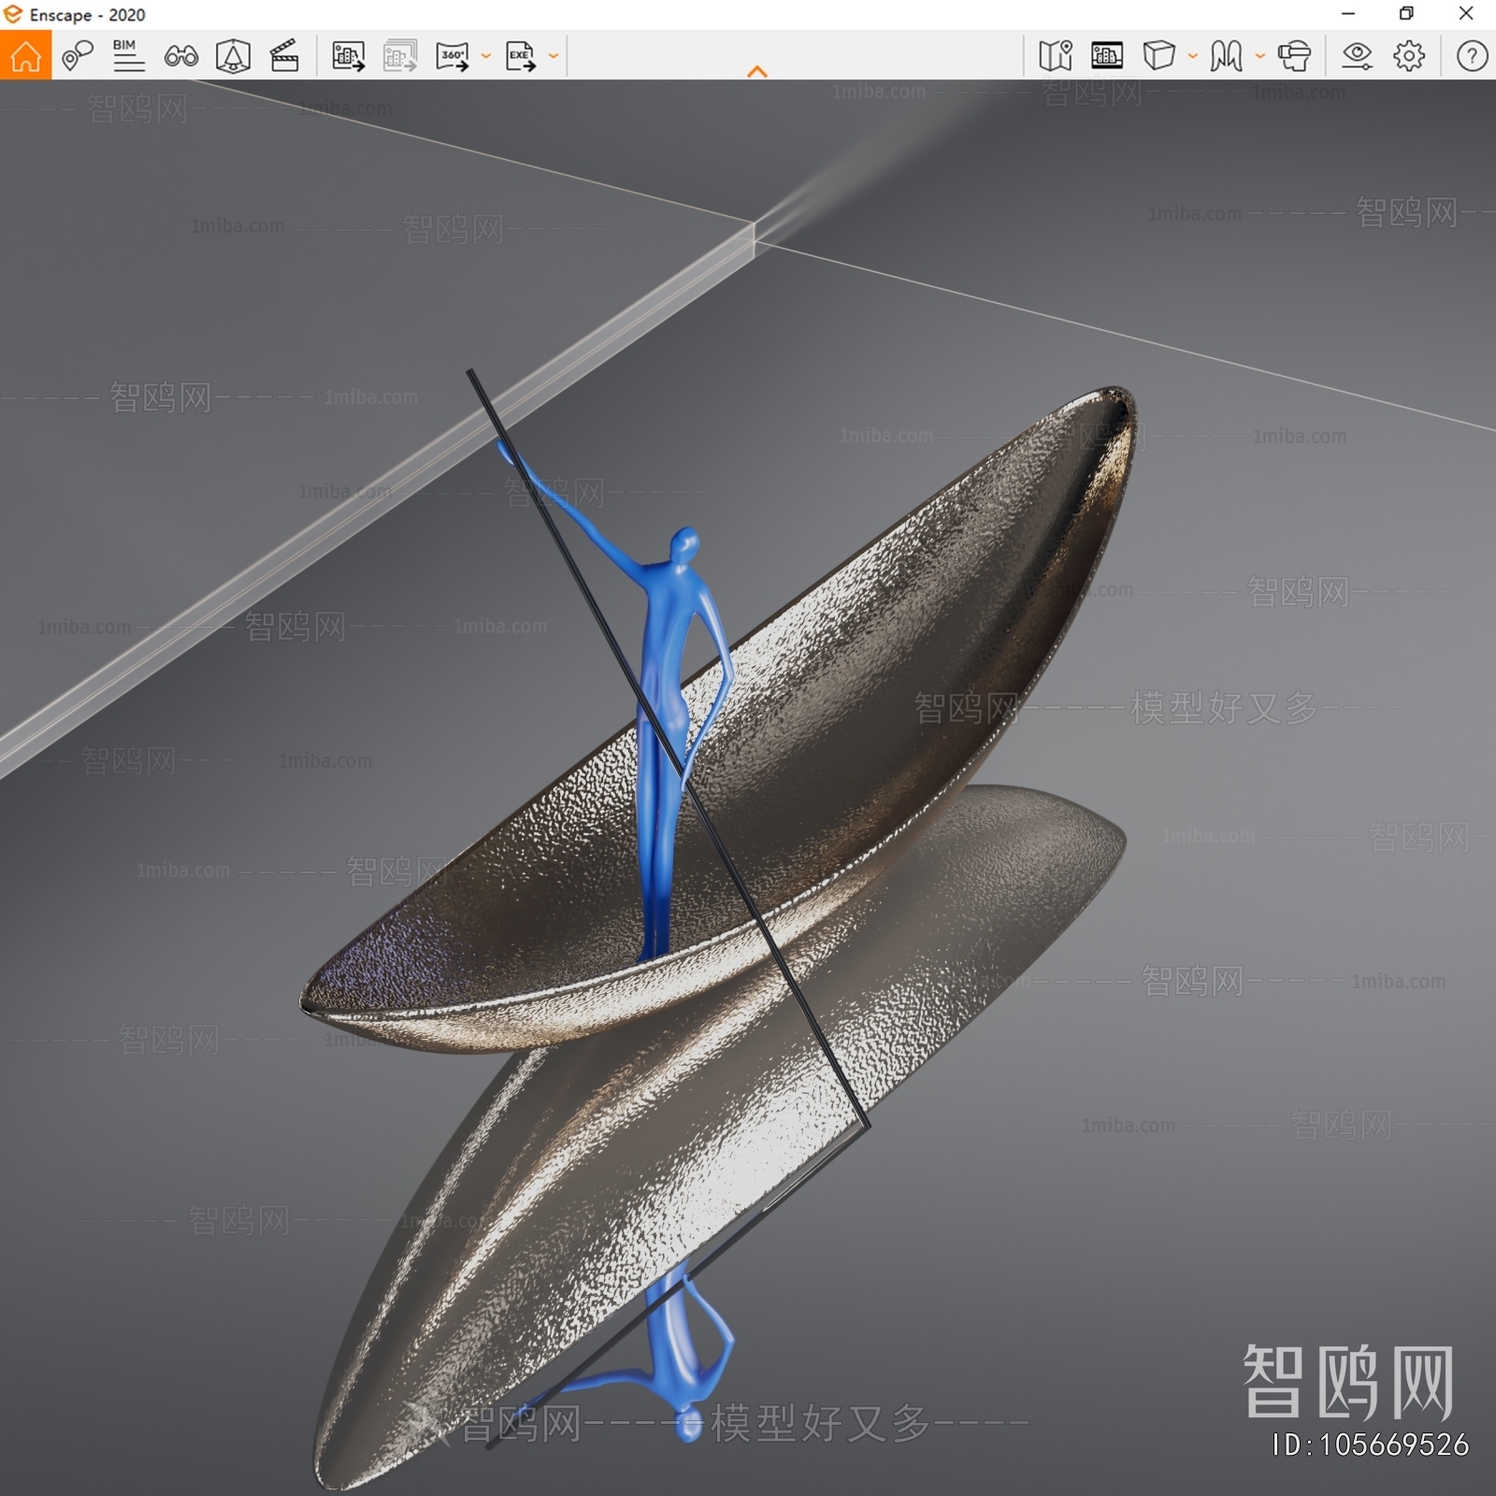The height and width of the screenshot is (1496, 1496).
Task: Expand the EXE export dropdown arrow
Action: (x=554, y=56)
